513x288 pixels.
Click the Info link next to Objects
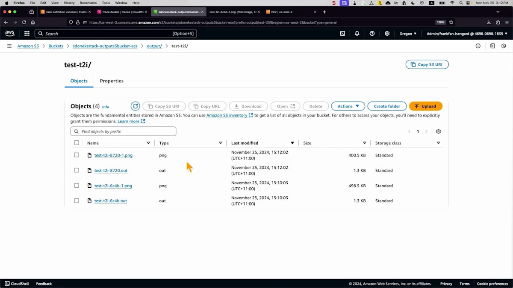pyautogui.click(x=106, y=107)
